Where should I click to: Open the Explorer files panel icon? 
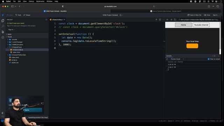[x=3, y=21]
